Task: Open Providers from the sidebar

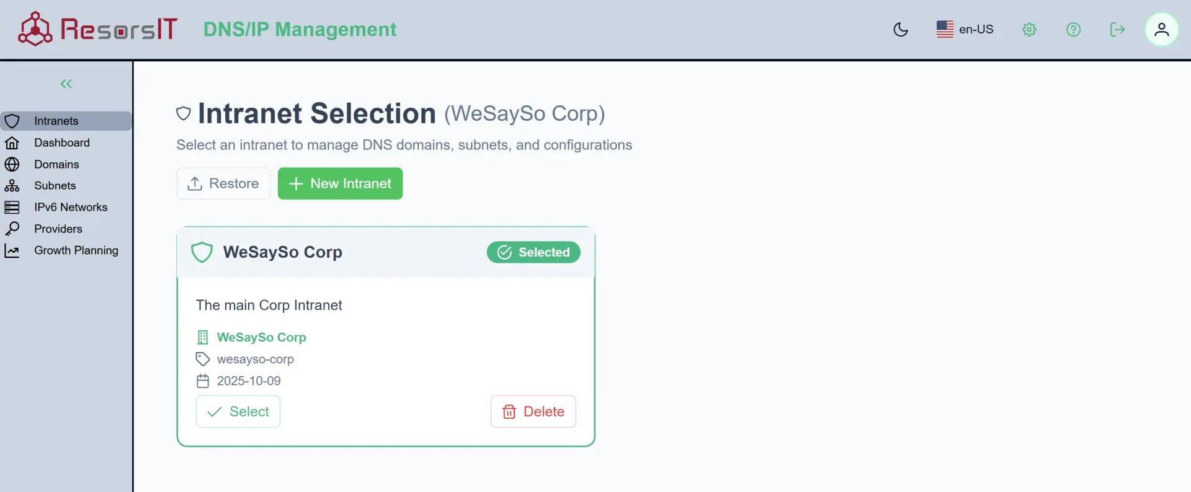Action: 58,229
